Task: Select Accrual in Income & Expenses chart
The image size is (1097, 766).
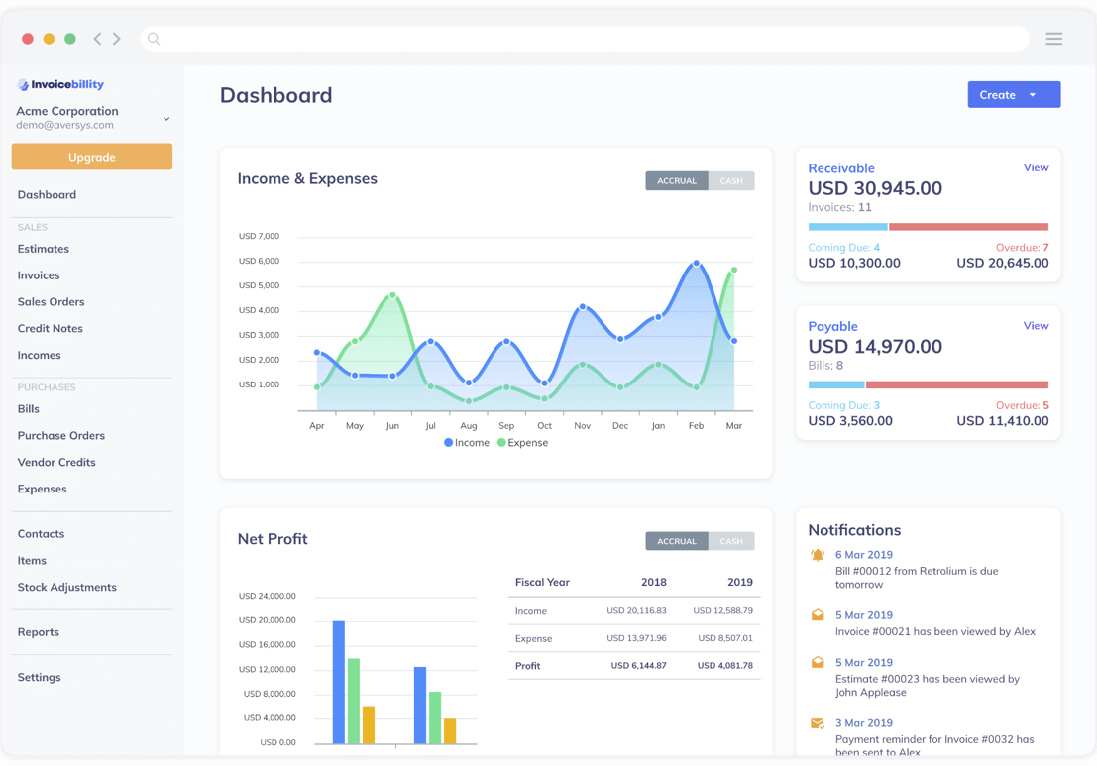Action: [677, 181]
